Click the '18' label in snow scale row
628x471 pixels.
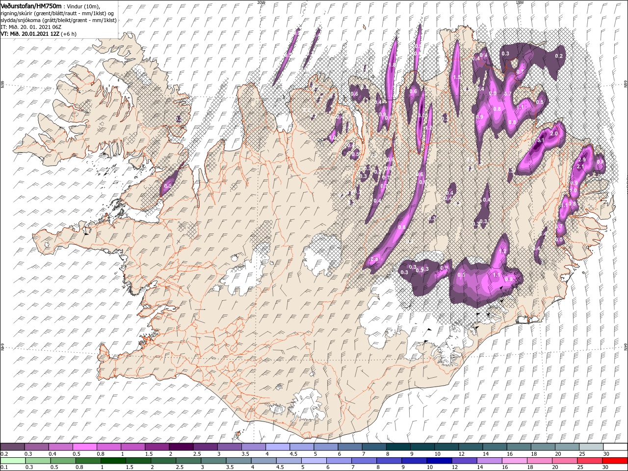(534, 454)
